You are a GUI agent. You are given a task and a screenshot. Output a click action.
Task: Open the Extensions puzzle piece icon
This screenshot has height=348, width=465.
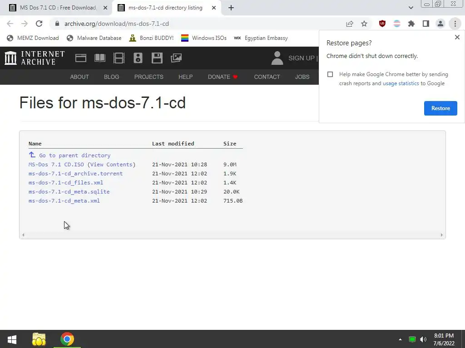(x=411, y=24)
